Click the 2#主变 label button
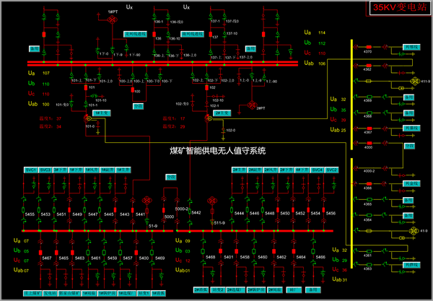Image resolution: width=433 pixels, height=301 pixels. [x=222, y=113]
